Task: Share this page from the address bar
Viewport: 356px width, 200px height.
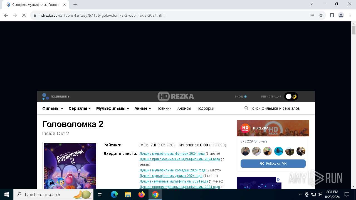Action: (312, 15)
